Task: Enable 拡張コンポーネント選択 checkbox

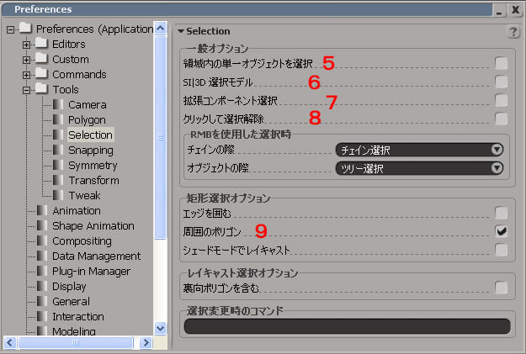Action: [x=502, y=100]
